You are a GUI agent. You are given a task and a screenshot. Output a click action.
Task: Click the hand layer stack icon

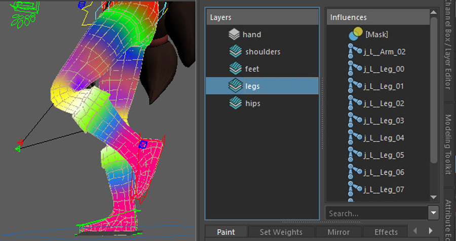point(234,34)
